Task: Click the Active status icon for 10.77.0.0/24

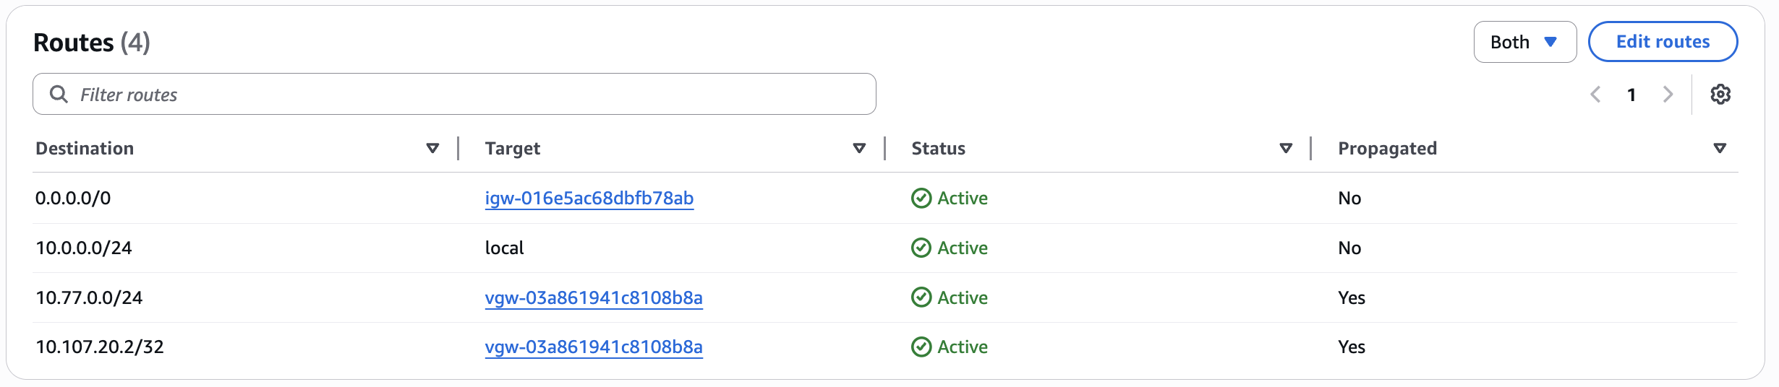Action: click(921, 297)
